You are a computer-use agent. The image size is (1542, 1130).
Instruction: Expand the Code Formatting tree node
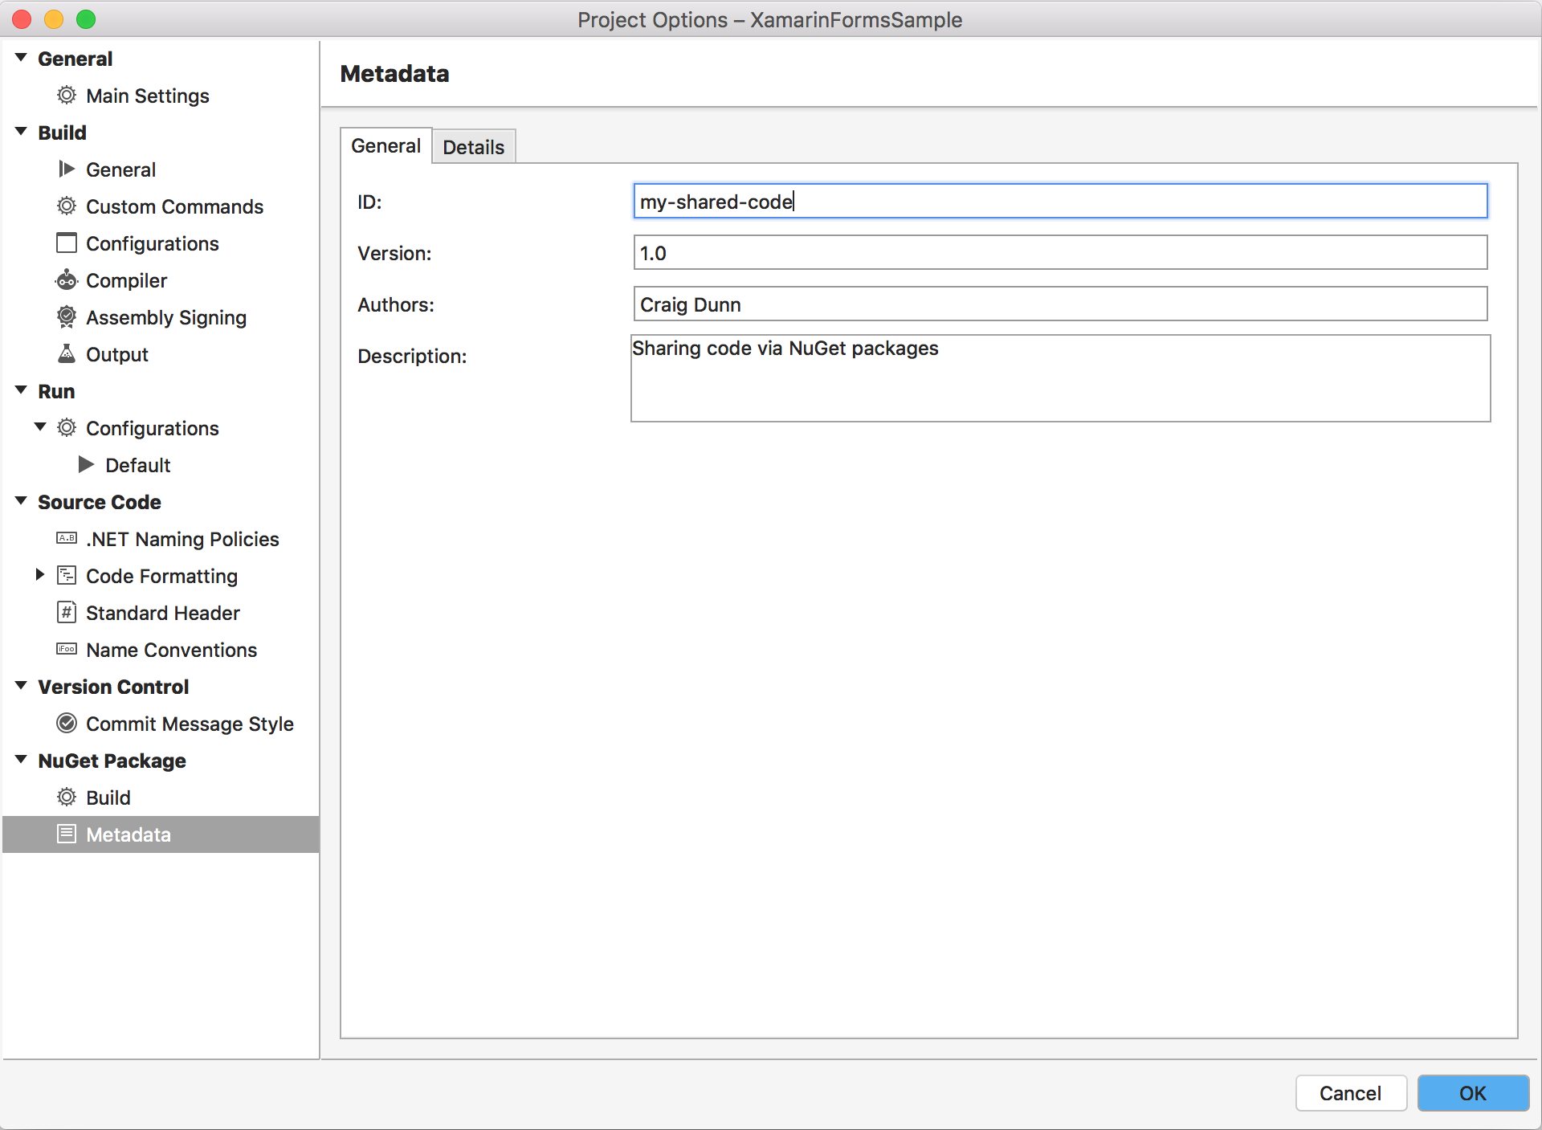39,575
